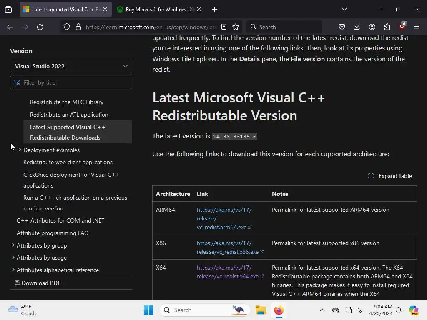The width and height of the screenshot is (427, 320).
Task: Open Firefox account menu
Action: point(372,27)
